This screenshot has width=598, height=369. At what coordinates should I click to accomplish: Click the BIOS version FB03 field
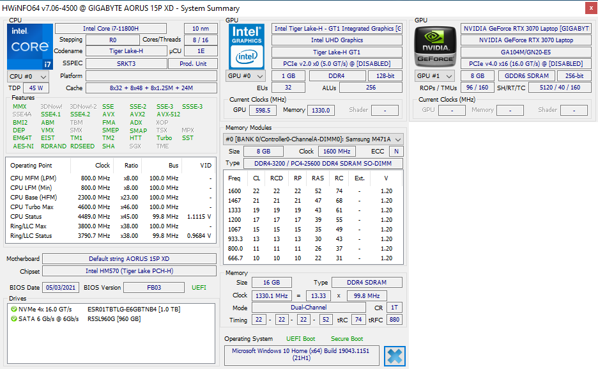coord(154,288)
